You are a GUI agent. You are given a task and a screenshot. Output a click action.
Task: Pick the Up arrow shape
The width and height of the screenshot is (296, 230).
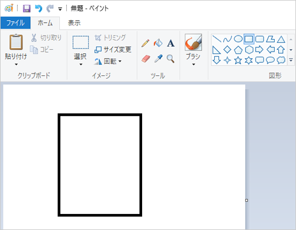point(281,50)
